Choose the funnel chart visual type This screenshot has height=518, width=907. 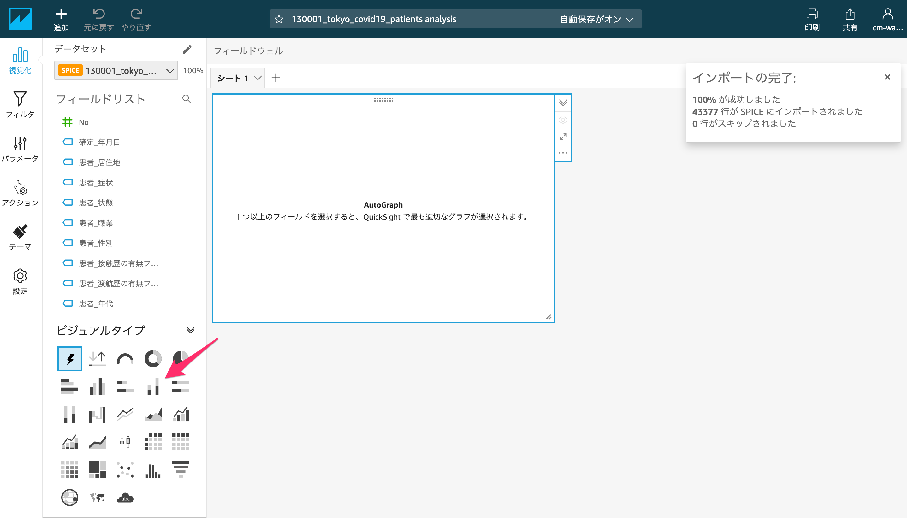[x=181, y=470]
